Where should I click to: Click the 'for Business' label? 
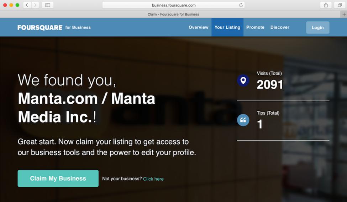pyautogui.click(x=78, y=28)
